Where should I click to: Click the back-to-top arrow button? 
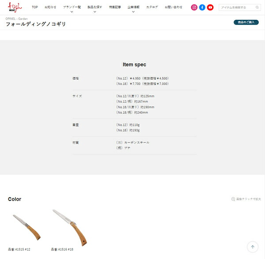[x=253, y=247]
